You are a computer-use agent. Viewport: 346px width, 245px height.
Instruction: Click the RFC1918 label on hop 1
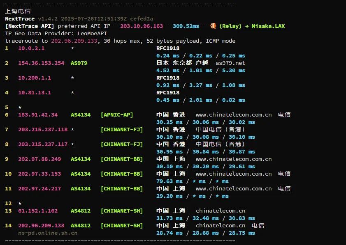(x=168, y=48)
